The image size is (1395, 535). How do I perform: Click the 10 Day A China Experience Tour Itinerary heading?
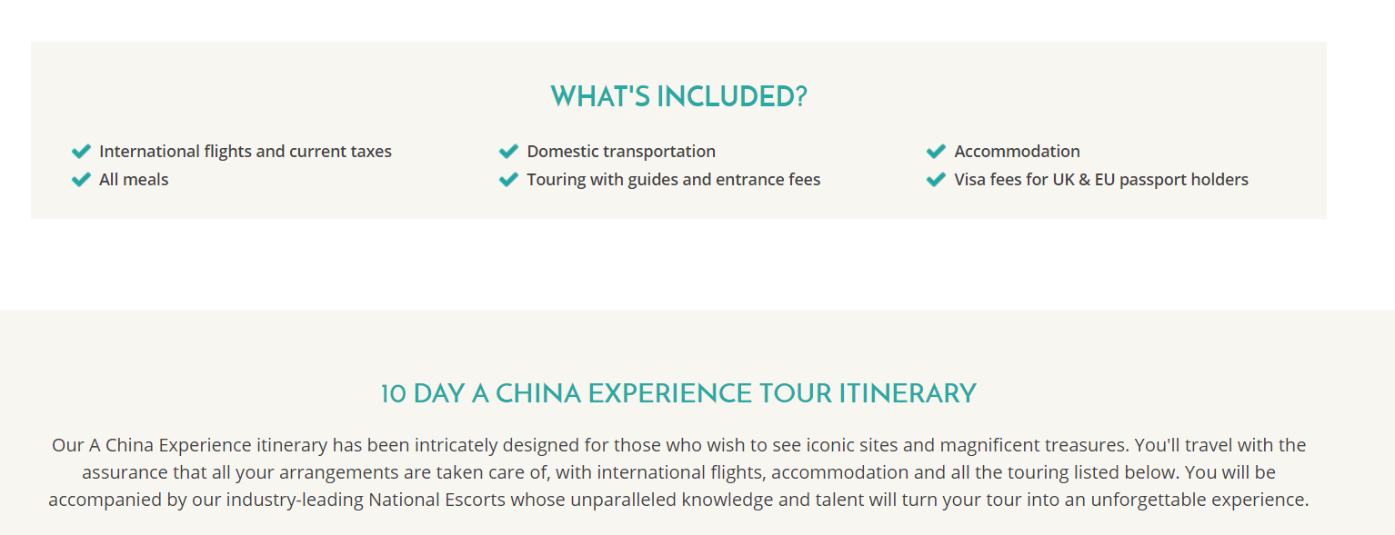(678, 393)
